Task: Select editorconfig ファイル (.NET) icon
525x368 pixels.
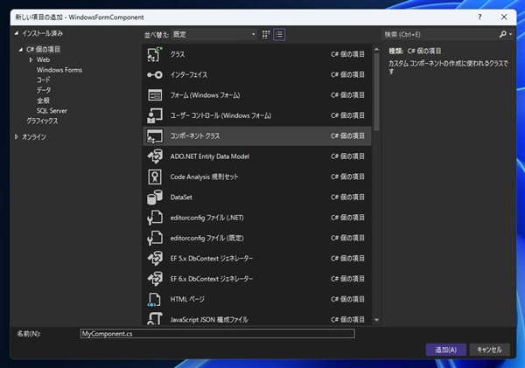Action: (x=155, y=218)
